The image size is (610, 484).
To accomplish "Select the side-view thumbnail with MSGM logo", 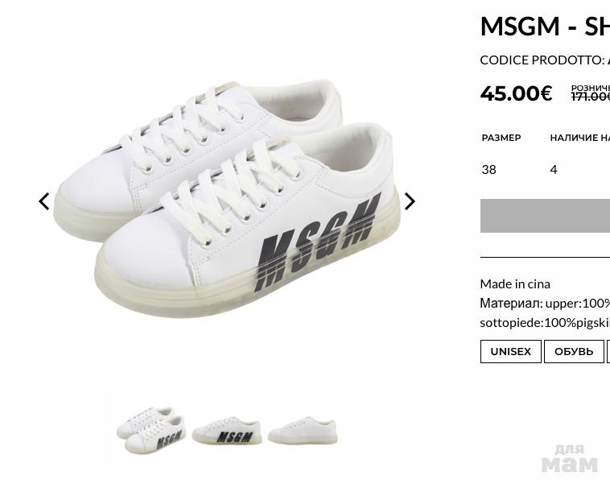I will click(x=227, y=431).
